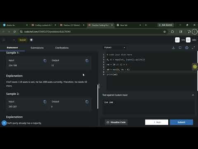The height and width of the screenshot is (149, 198).
Task: Switch to Statement tab
Action: [x=12, y=48]
